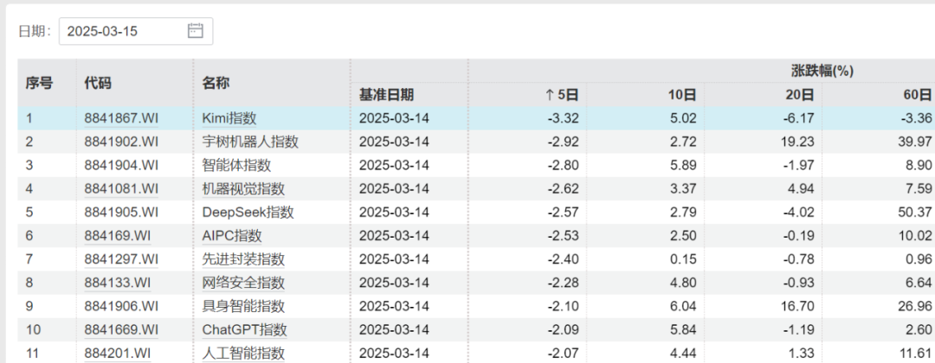Open the DeepSeek指数 name link
The width and height of the screenshot is (935, 363).
(x=248, y=213)
